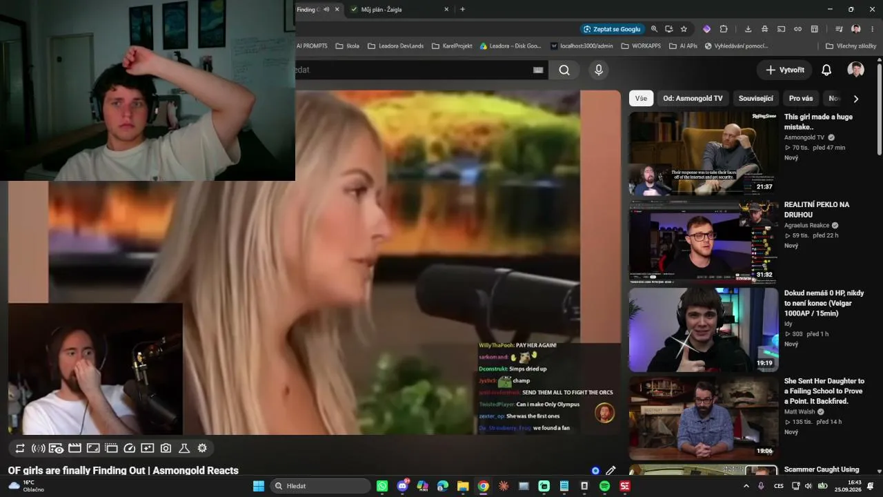Click the page vertical scrollbar
The image size is (883, 497).
point(879,109)
